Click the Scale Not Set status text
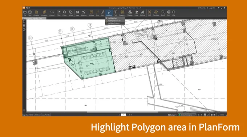The image size is (247, 137). pos(46,115)
